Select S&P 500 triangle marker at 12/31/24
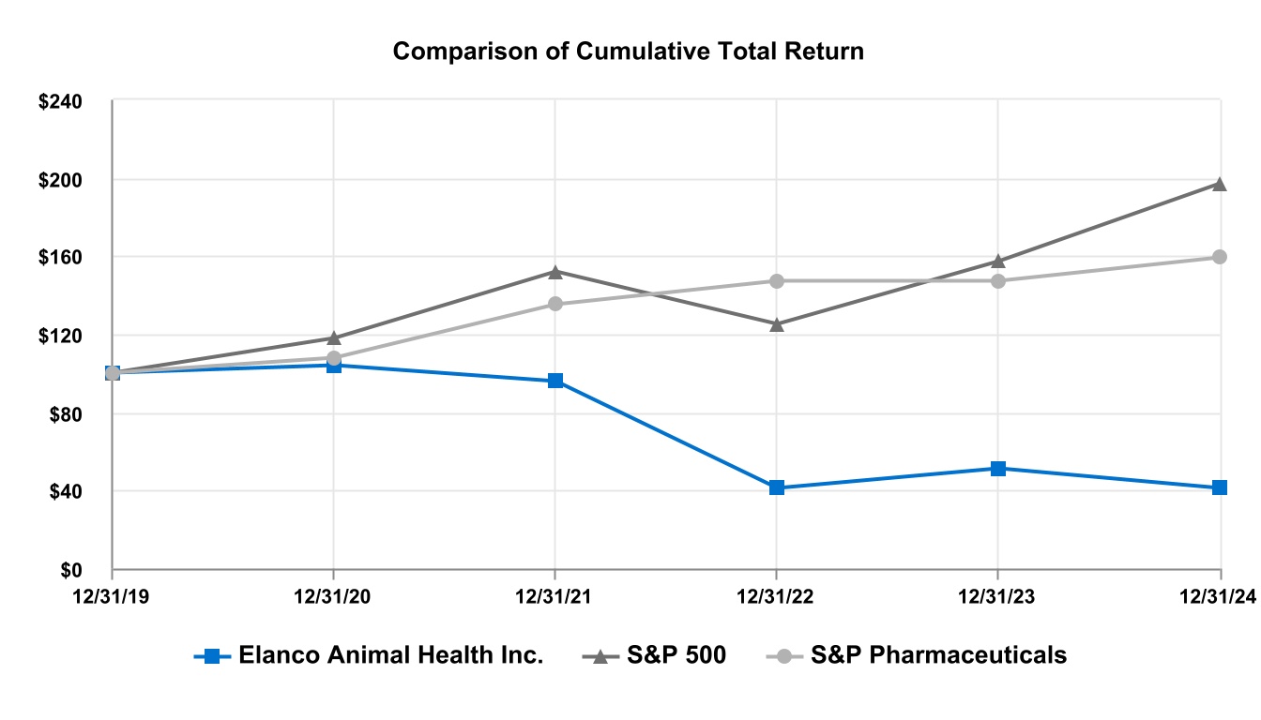The height and width of the screenshot is (720, 1261). pyautogui.click(x=1219, y=184)
